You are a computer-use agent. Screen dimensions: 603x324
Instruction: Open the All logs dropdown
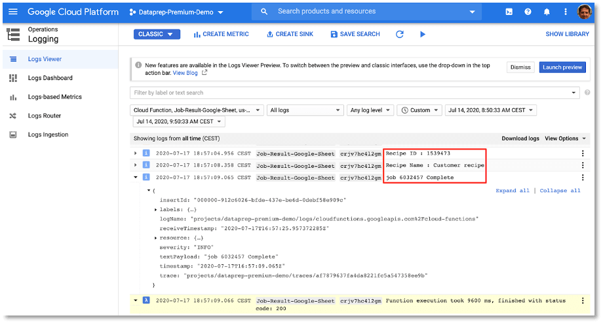[x=305, y=110]
